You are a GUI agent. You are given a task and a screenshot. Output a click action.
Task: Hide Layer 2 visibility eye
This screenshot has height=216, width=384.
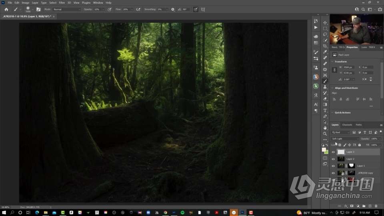tap(333, 159)
